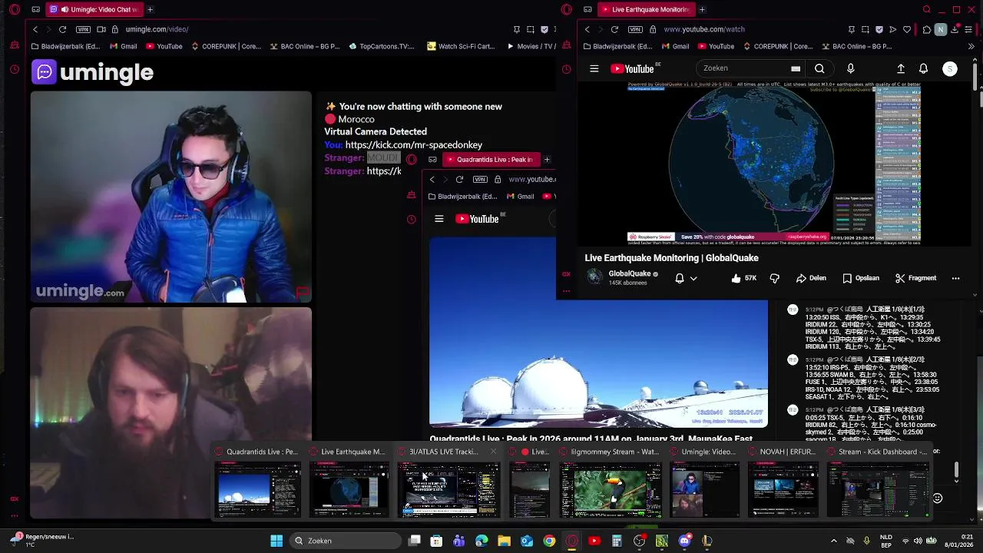Start YouTube voice search microphone
The image size is (983, 553).
pos(850,68)
